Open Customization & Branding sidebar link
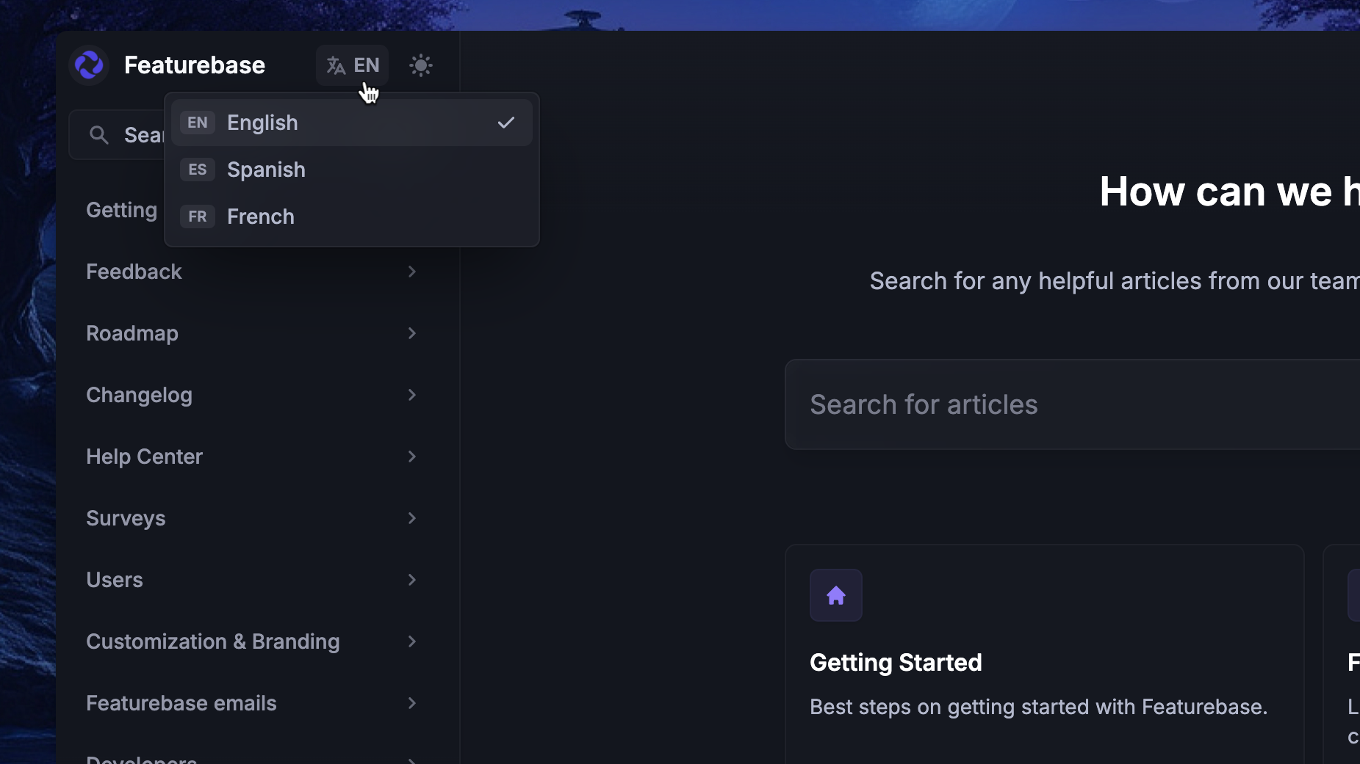 pos(212,641)
